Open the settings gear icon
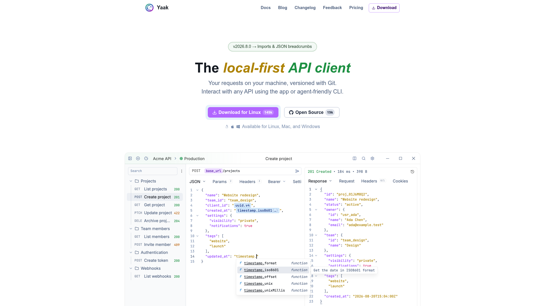Screen dimensions: 545x306 (372, 158)
